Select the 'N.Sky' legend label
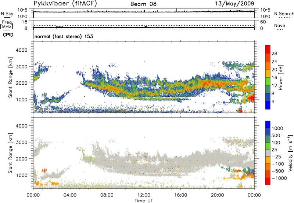294x203 pixels. [x=7, y=14]
